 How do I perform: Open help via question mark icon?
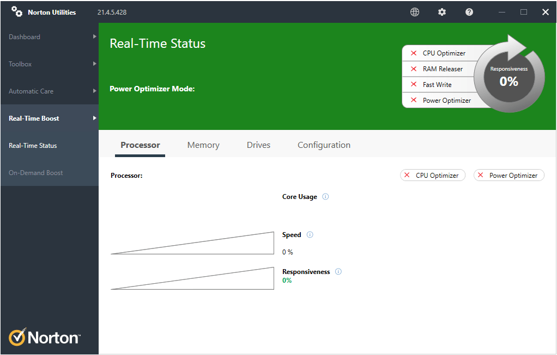tap(469, 12)
